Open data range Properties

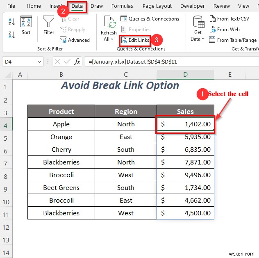coord(136,30)
